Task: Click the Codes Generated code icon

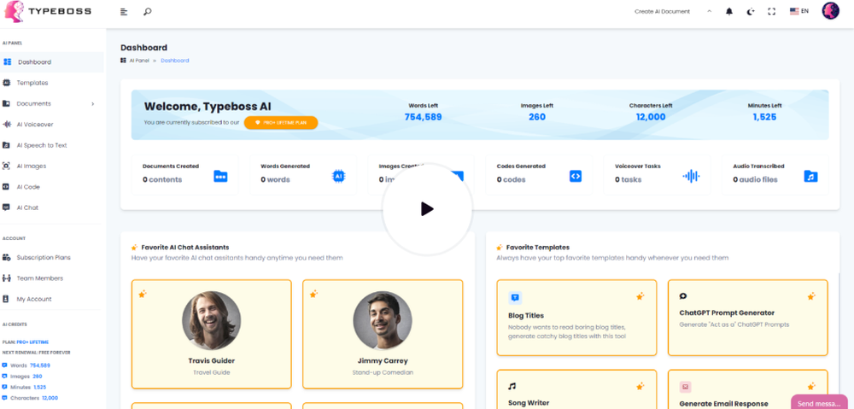Action: [x=576, y=176]
